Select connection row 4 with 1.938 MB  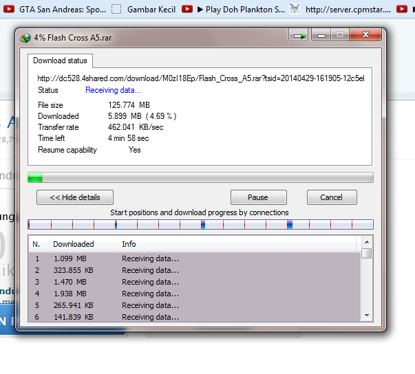195,294
